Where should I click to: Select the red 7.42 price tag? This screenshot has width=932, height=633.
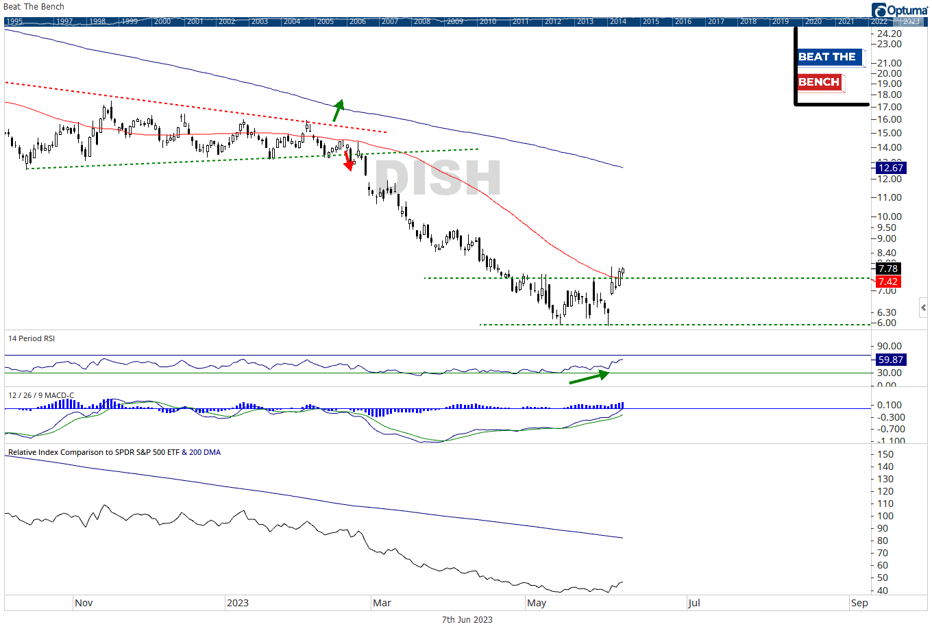click(887, 282)
